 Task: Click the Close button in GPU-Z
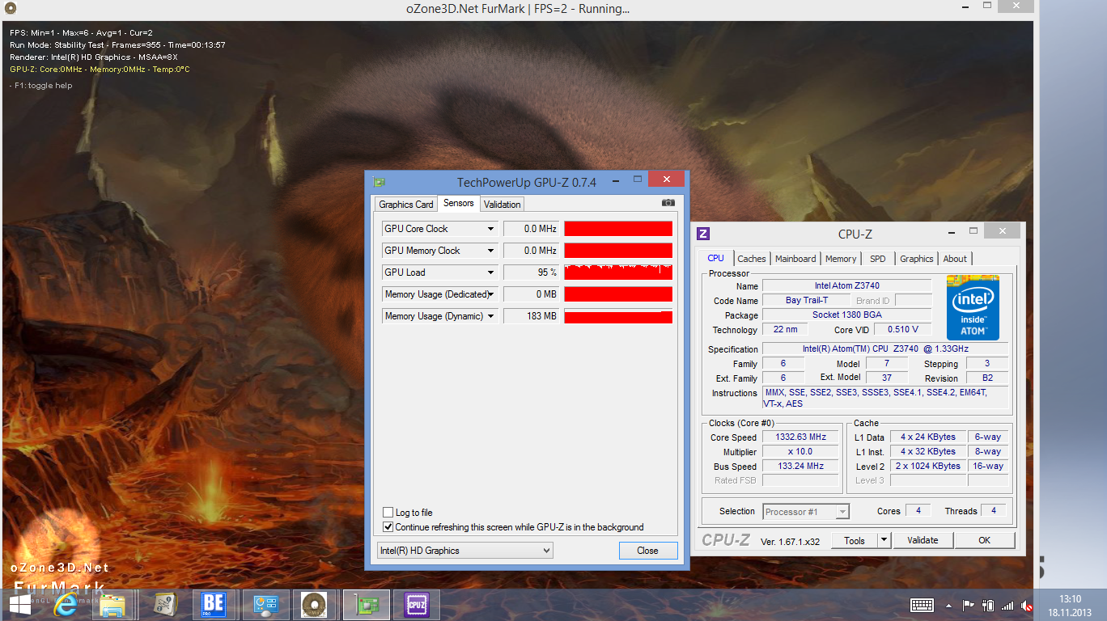click(x=647, y=551)
